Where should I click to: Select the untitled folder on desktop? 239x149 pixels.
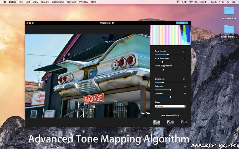(x=229, y=13)
